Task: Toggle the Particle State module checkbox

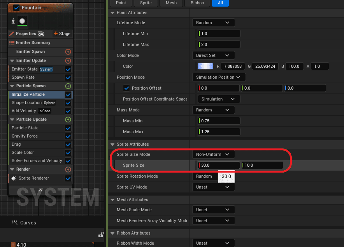Action: click(68, 128)
